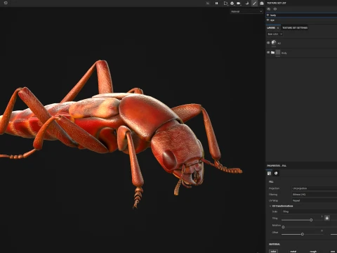Select the body texture set row

click(301, 15)
